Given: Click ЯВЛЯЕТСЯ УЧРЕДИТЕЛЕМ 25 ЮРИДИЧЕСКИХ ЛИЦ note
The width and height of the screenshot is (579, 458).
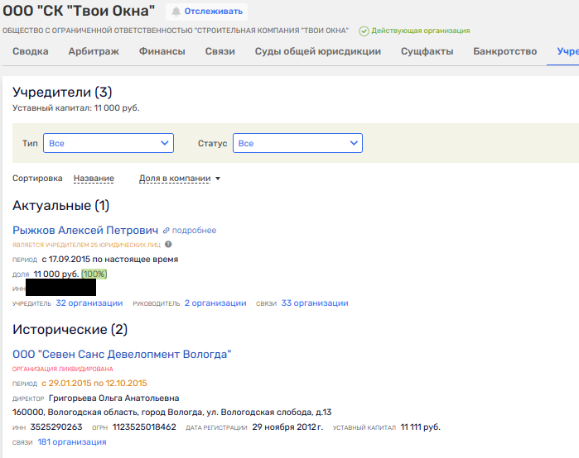Looking at the screenshot, I should [x=86, y=245].
